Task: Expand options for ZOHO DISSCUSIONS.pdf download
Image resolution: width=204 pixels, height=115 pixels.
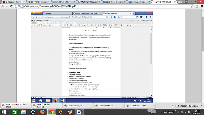Action: coord(30,105)
